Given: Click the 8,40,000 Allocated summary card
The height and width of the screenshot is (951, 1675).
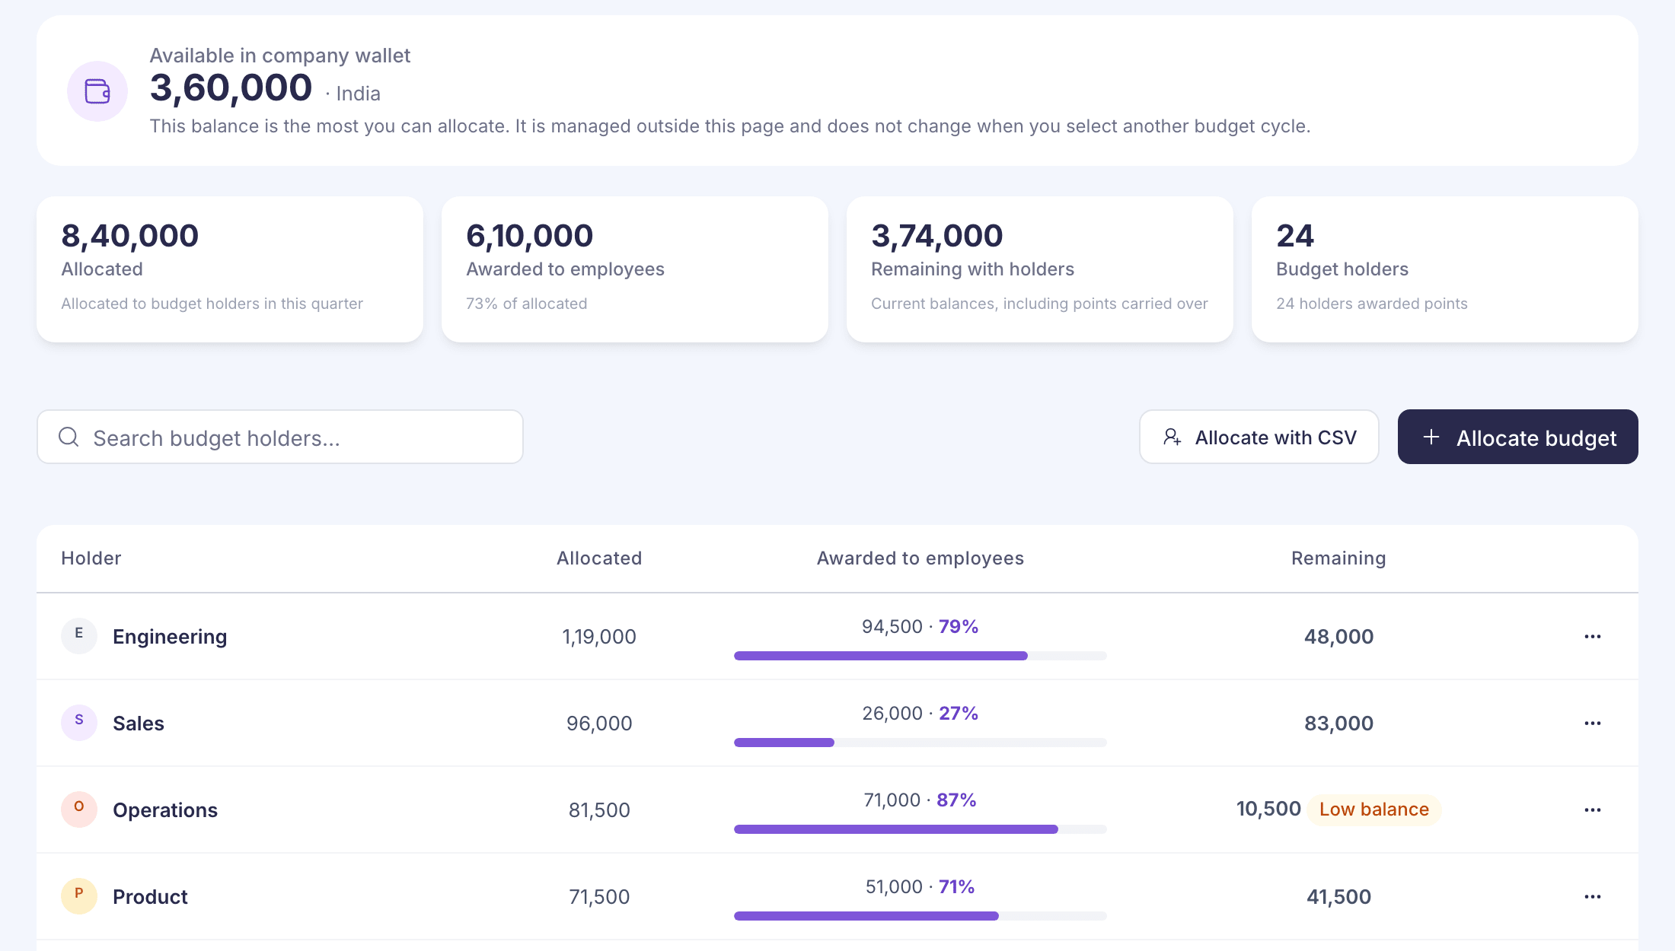Looking at the screenshot, I should tap(230, 269).
